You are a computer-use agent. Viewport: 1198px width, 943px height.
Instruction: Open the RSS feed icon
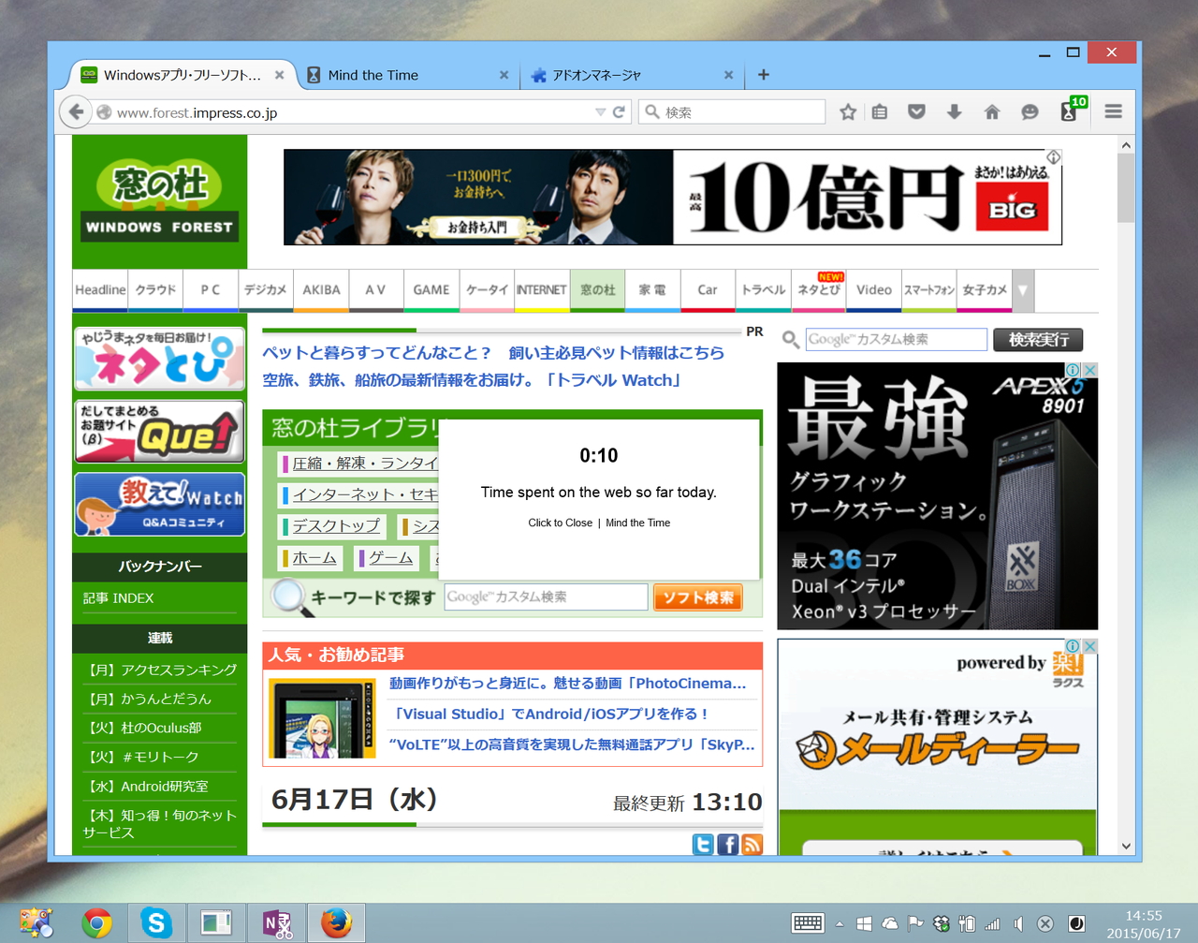click(752, 845)
